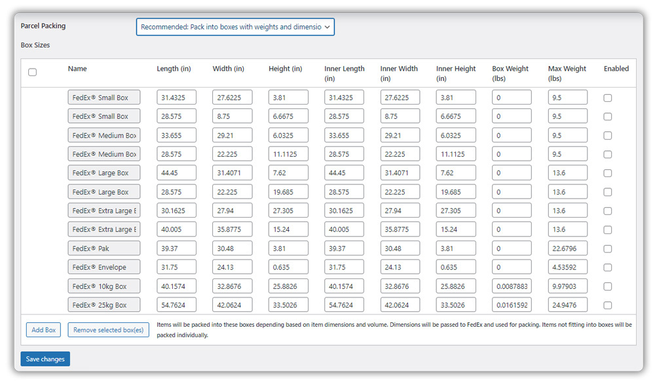
Task: Edit the FedEx Pak max weight field
Action: [x=567, y=248]
